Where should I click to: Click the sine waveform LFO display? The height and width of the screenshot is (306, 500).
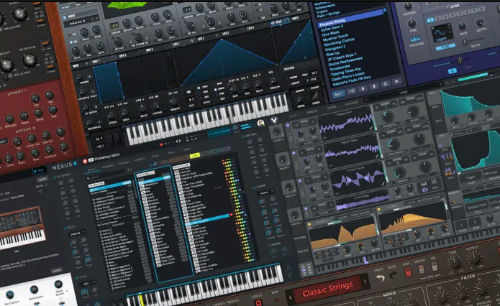point(441,34)
